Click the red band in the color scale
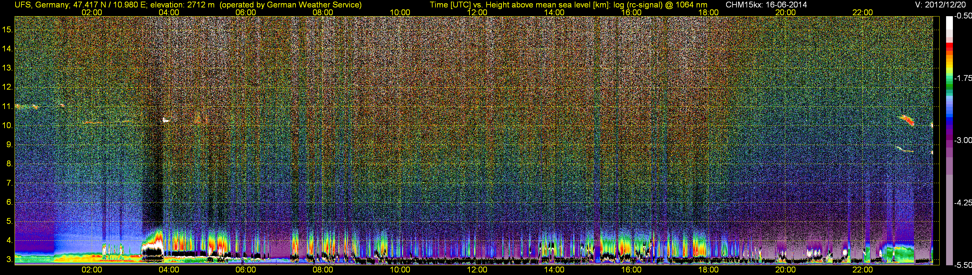Viewport: 972px width, 275px height. point(949,46)
